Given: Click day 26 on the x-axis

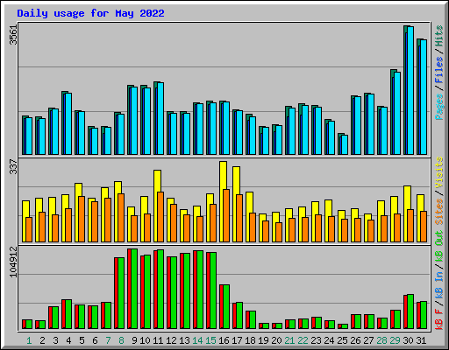Looking at the screenshot, I should pos(355,340).
